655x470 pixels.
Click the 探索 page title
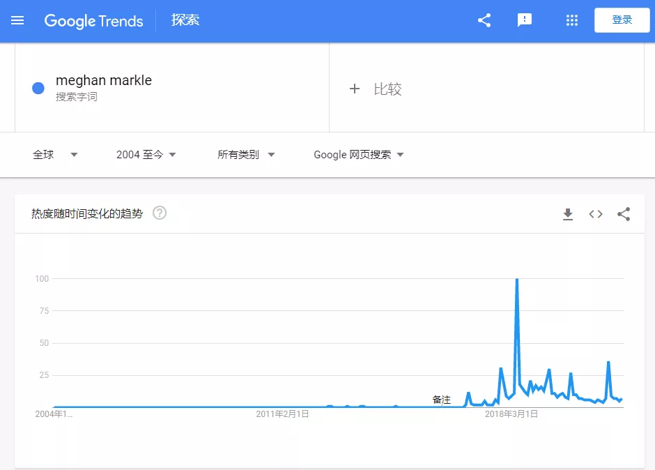(185, 20)
